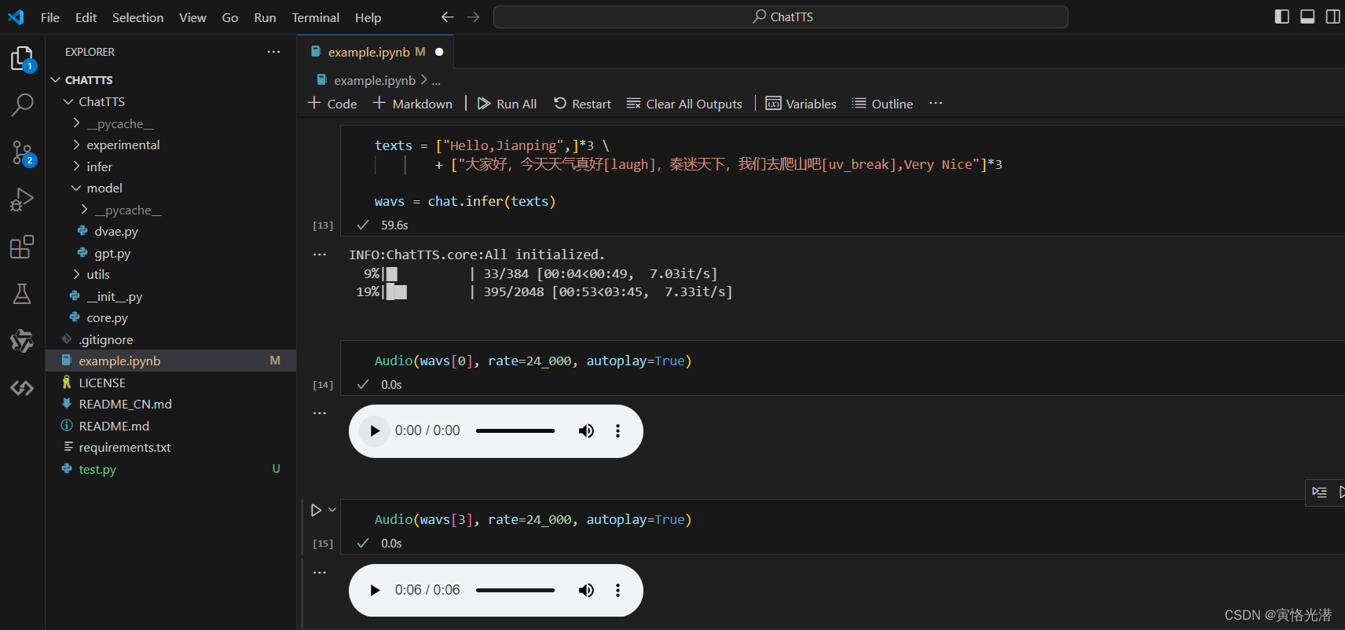Add a new Markdown cell

(412, 103)
